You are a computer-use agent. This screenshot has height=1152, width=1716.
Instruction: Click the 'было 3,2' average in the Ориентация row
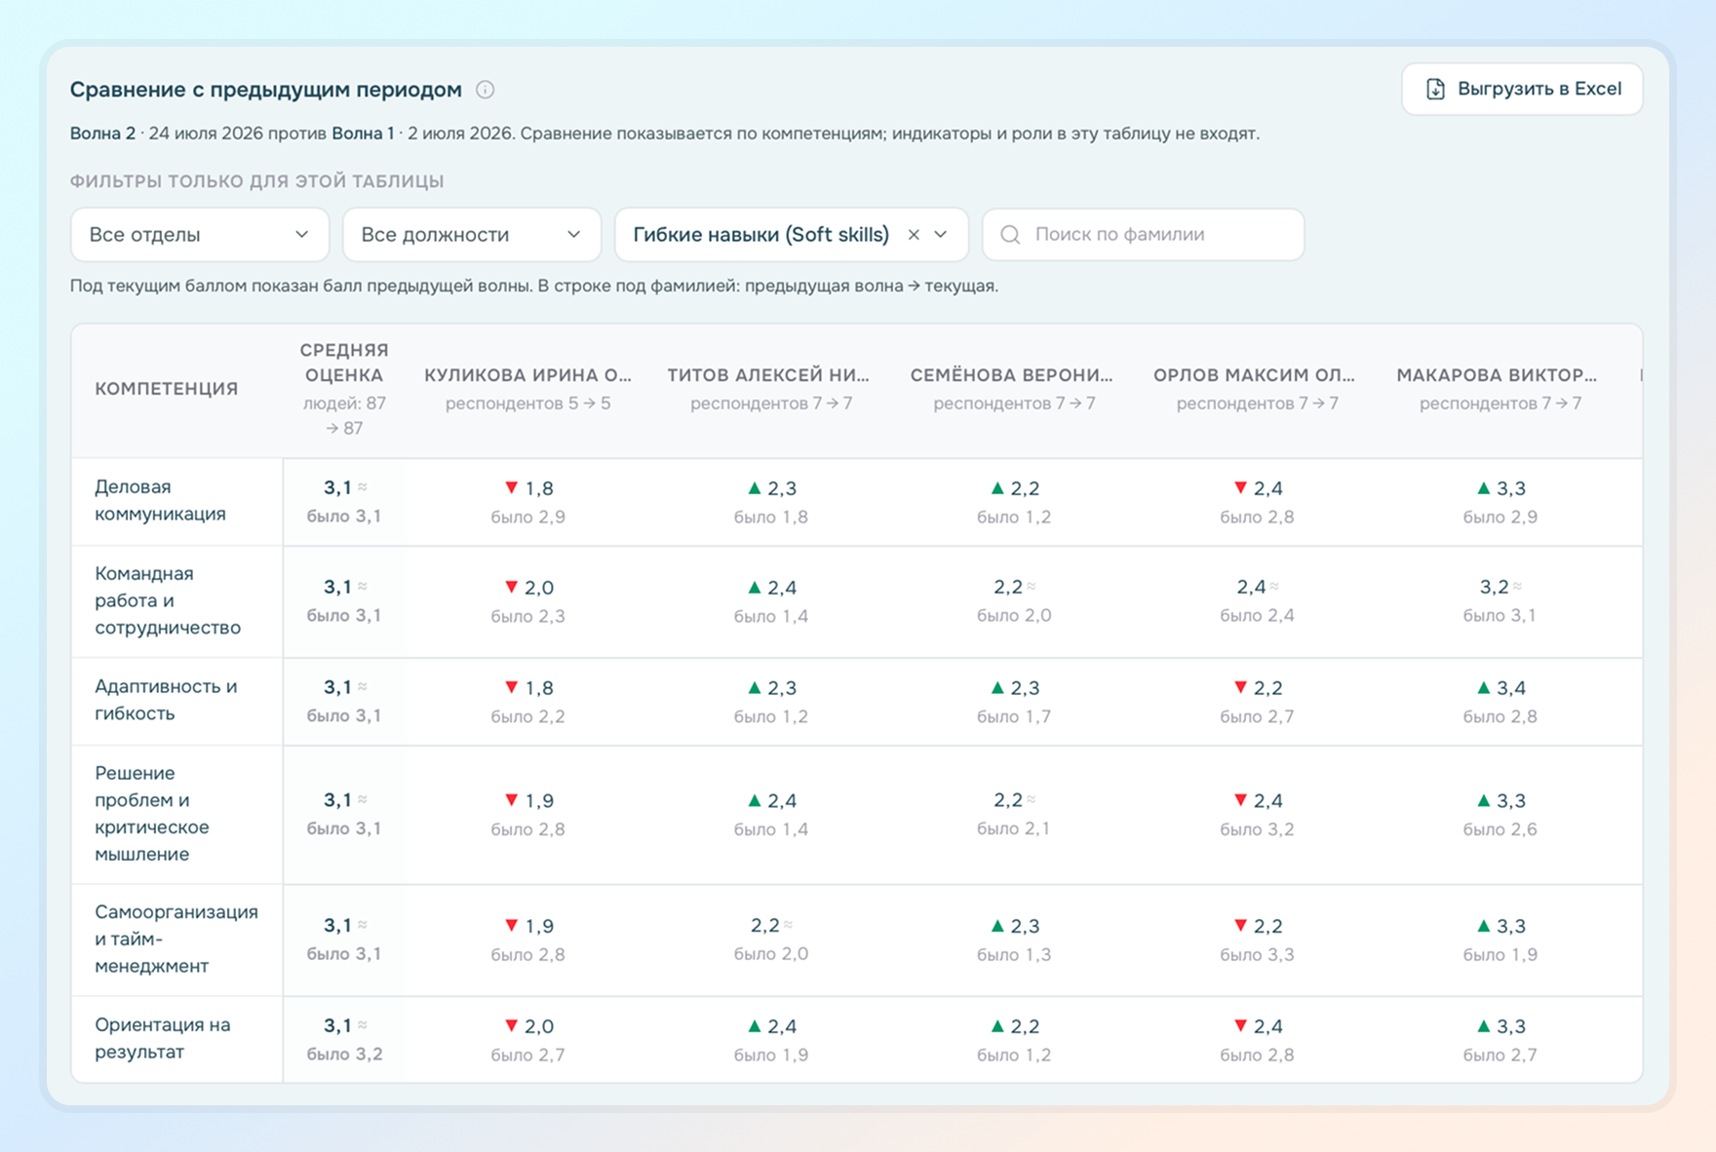click(344, 1054)
